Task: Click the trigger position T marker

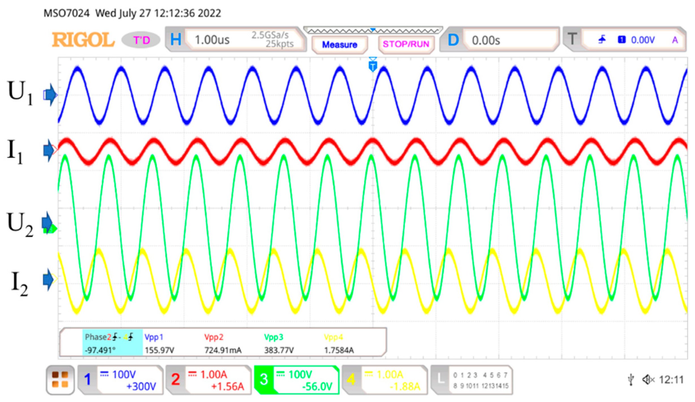Action: coord(373,66)
